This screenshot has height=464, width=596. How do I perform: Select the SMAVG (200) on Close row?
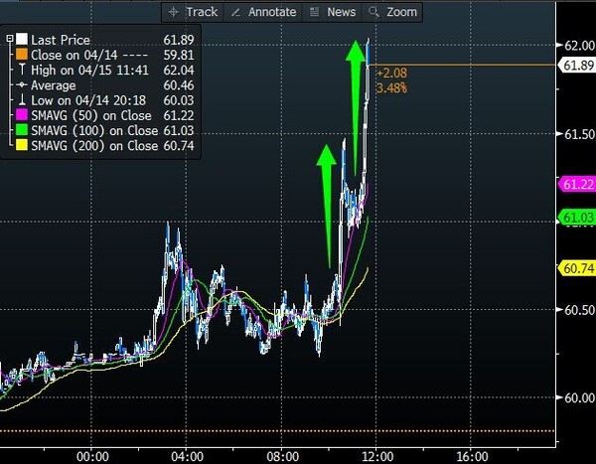click(x=94, y=147)
